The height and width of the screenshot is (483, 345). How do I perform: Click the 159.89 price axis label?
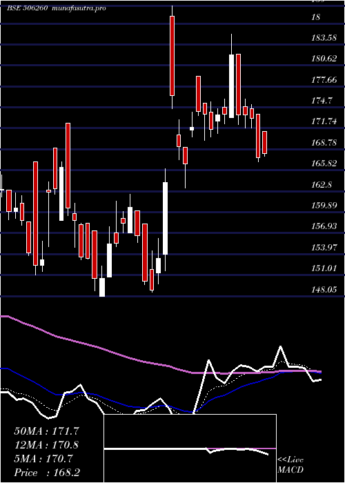pyautogui.click(x=324, y=206)
